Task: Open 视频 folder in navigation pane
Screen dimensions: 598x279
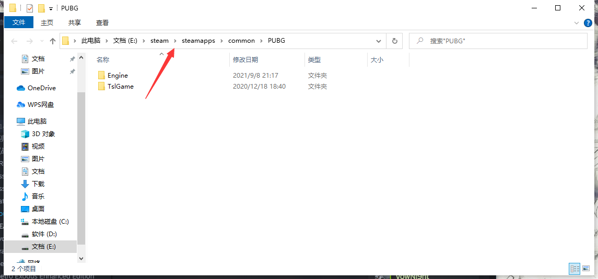Action: [38, 147]
